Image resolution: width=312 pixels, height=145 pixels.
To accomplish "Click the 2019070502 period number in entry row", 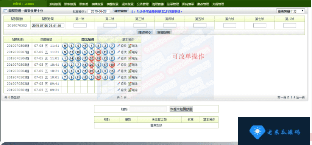I will [x=17, y=26].
